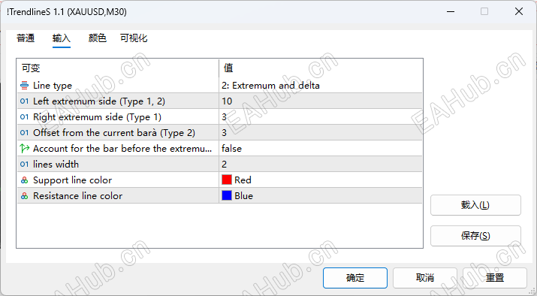Select the 'Resistance line color' label
Viewport: 537px width, 296px height.
coord(78,195)
